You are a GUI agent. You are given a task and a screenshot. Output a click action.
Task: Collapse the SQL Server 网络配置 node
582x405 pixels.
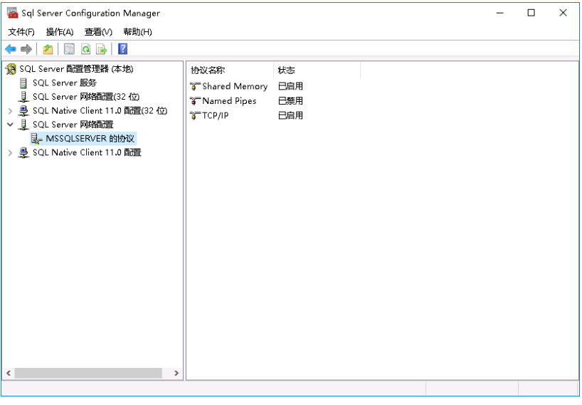(x=10, y=125)
